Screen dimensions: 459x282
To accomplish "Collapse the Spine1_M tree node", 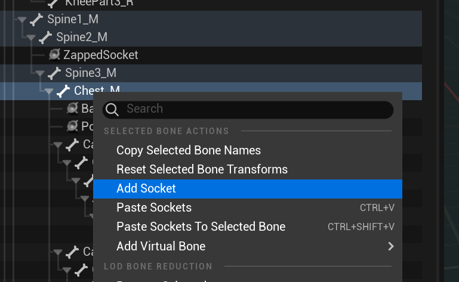I will point(22,20).
